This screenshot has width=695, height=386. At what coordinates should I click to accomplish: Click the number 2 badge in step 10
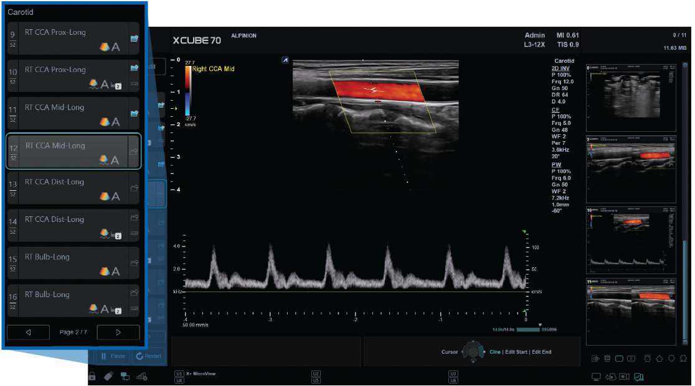[118, 86]
